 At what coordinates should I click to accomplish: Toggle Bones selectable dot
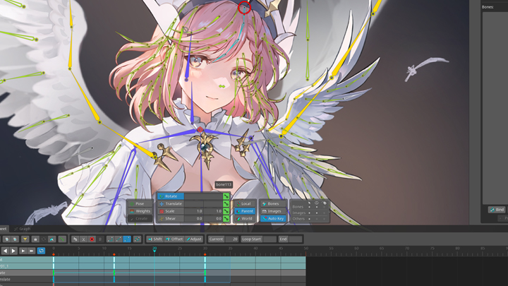[x=309, y=207]
